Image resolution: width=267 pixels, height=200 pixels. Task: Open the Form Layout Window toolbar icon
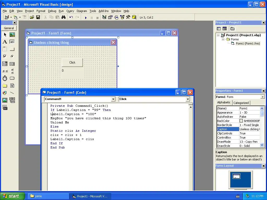[116, 17]
